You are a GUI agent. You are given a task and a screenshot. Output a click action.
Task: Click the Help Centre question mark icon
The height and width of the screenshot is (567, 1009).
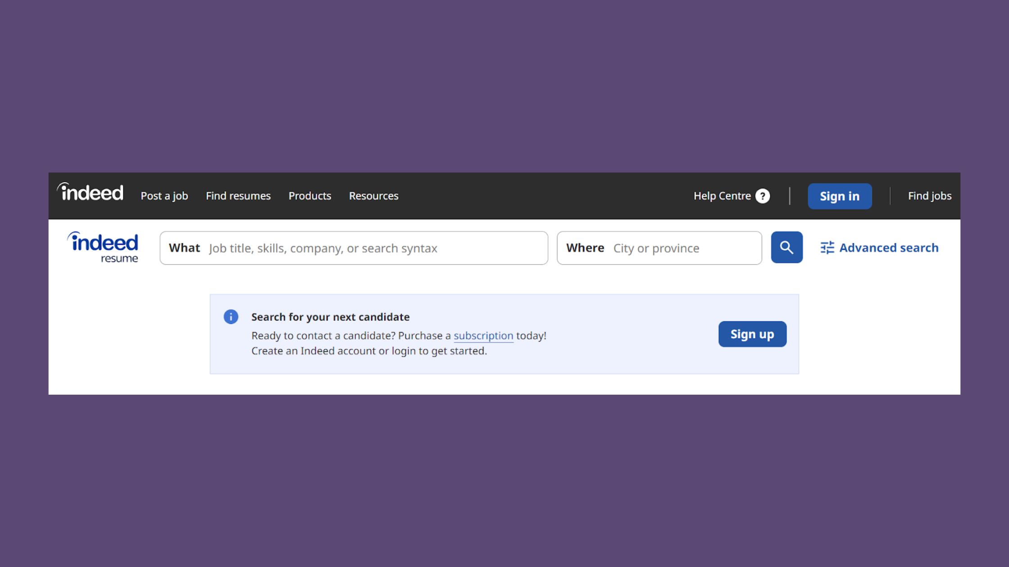tap(763, 196)
